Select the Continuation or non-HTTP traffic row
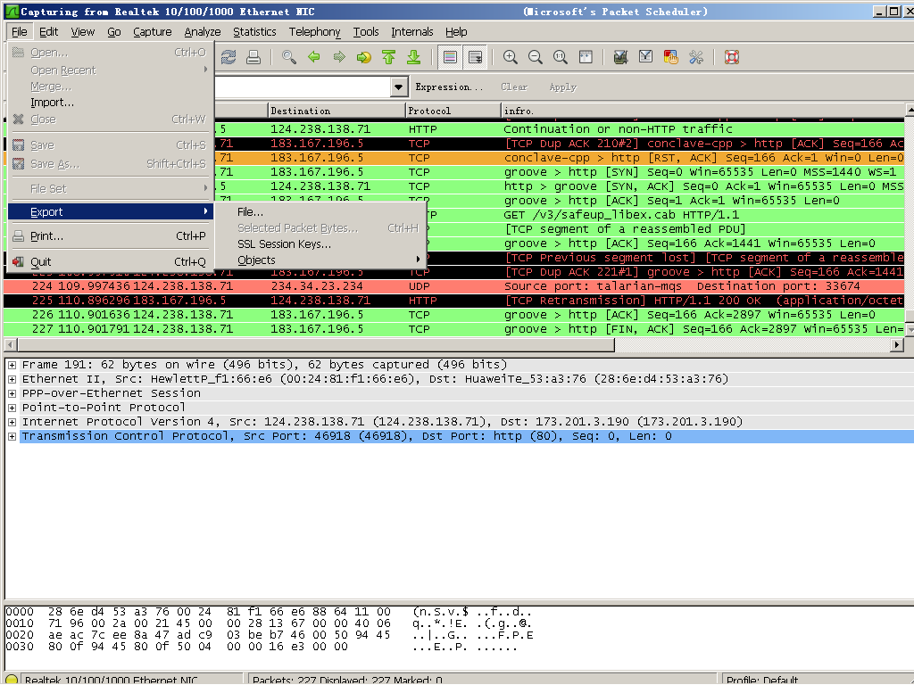 [560, 129]
